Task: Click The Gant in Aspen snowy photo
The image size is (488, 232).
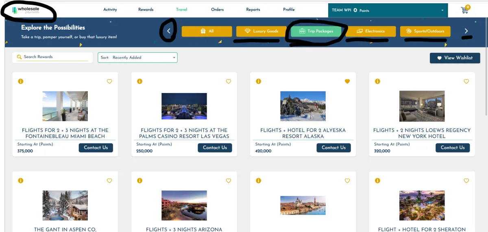Action: tap(65, 205)
